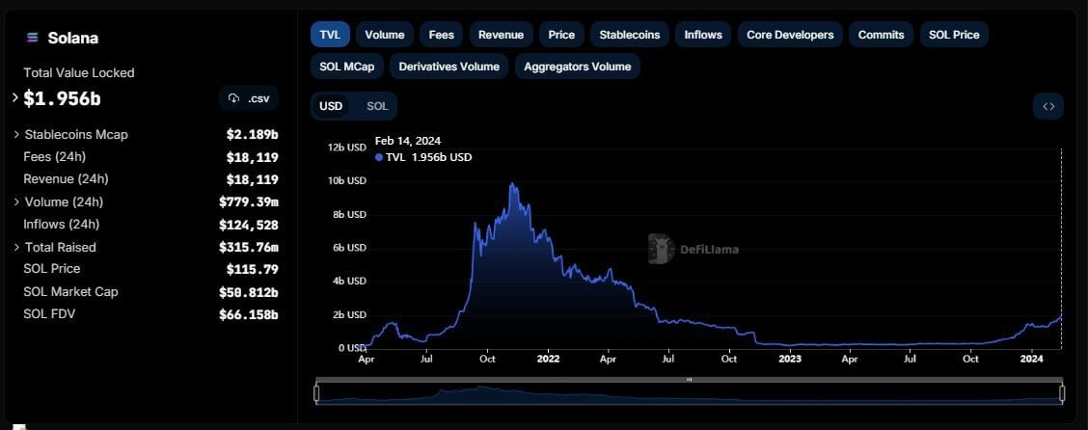Expand Stablecoins Mcap details
Viewport: 1088px width, 430px height.
[x=16, y=135]
